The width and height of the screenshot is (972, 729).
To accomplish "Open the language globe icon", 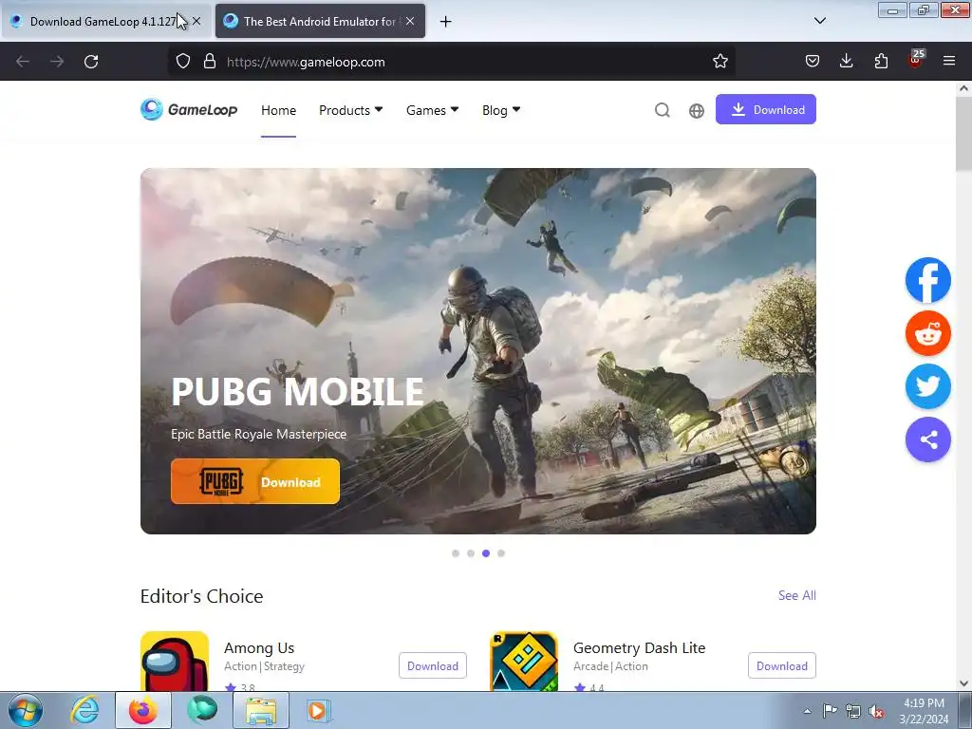I will pyautogui.click(x=696, y=110).
